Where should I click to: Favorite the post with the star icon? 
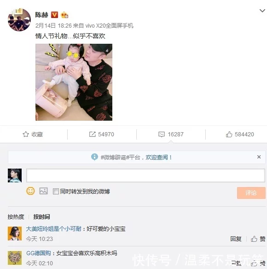coord(33,134)
